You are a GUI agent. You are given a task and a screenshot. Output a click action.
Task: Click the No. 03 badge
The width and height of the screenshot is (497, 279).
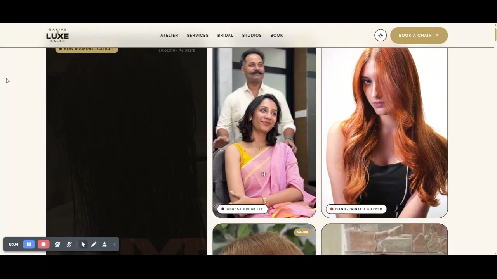pos(302,232)
